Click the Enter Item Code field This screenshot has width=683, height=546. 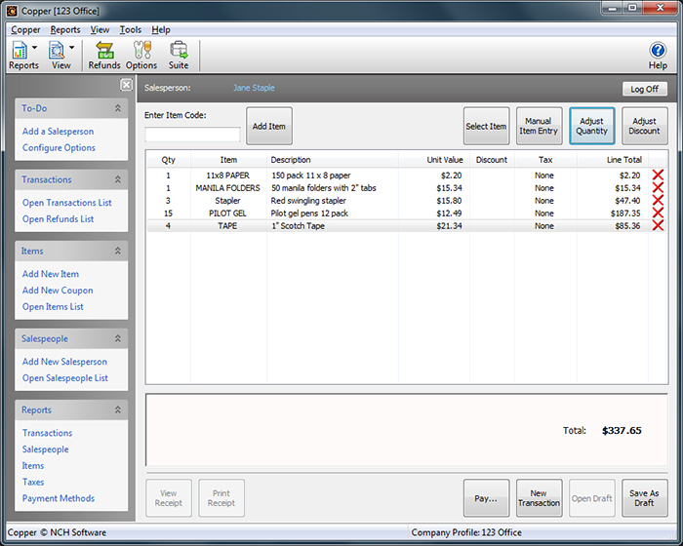pos(192,135)
